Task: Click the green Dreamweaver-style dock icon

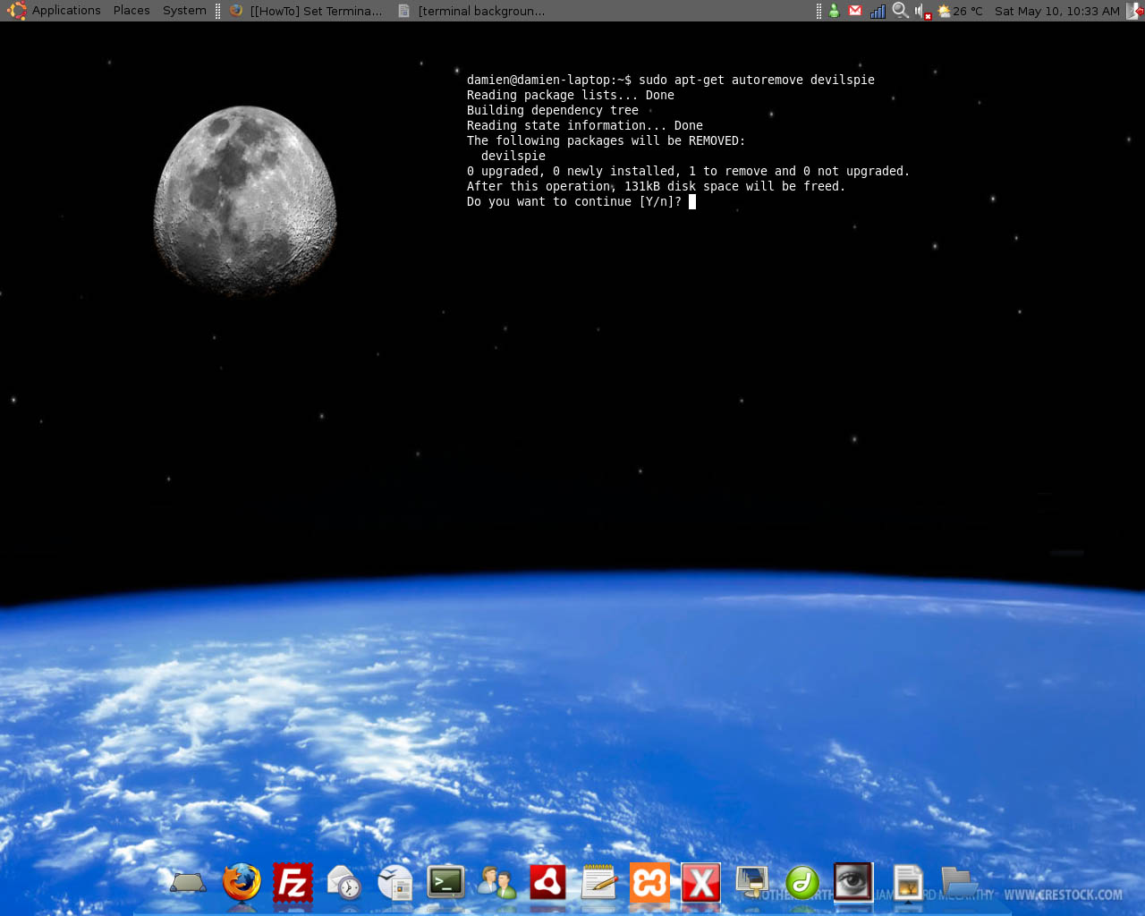Action: coord(802,883)
